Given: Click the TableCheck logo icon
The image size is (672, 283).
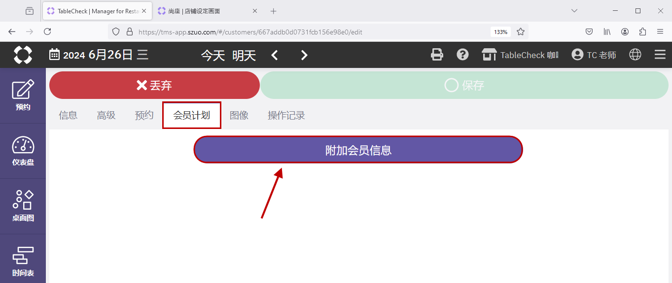Looking at the screenshot, I should [x=23, y=55].
